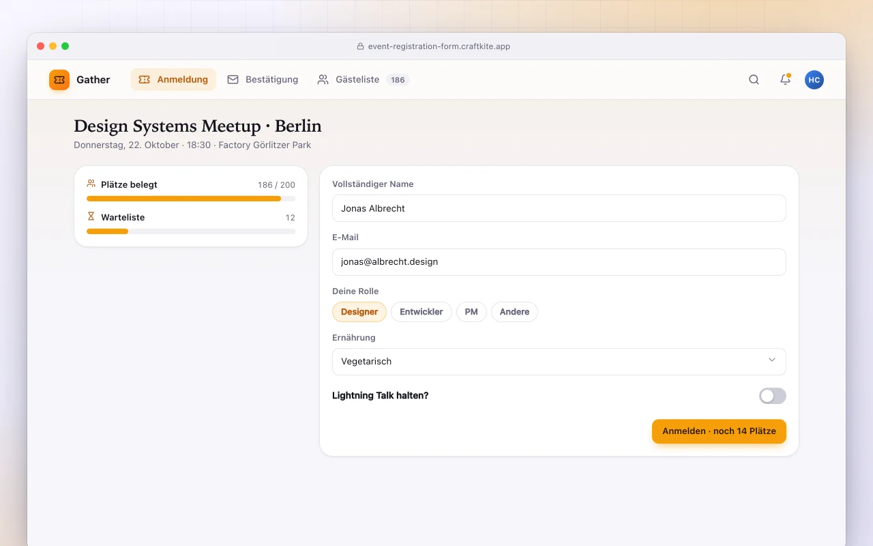The width and height of the screenshot is (873, 546).
Task: Click the Warteliste progress bar
Action: (x=191, y=231)
